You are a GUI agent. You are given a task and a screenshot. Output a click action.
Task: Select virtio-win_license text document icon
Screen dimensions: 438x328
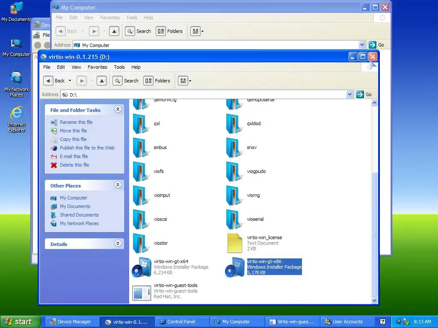(x=235, y=243)
